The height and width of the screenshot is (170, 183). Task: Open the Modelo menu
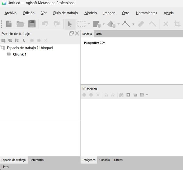[90, 13]
